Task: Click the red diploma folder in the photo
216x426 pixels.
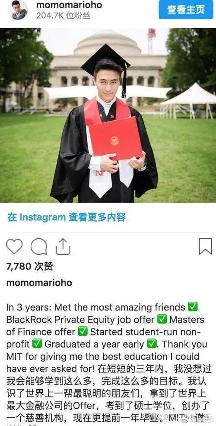Action: pyautogui.click(x=116, y=139)
